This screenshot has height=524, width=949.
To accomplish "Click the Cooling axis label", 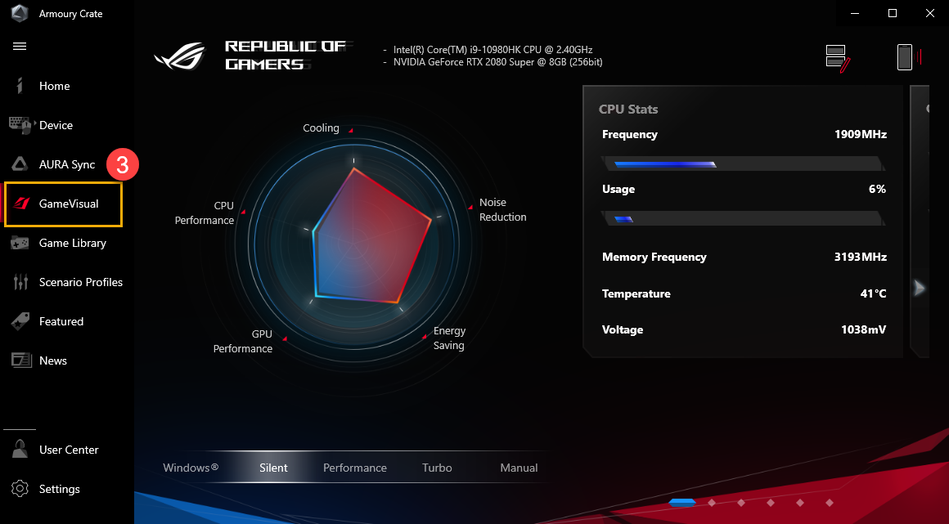I will pos(321,128).
